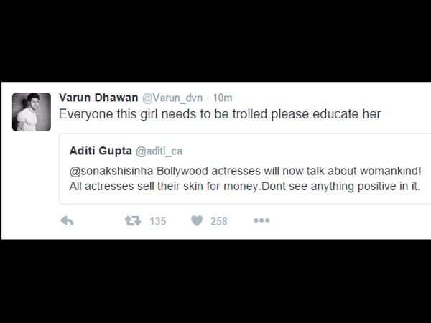Click the Aditi Gupta display name
This screenshot has height=323, width=431.
click(x=99, y=151)
